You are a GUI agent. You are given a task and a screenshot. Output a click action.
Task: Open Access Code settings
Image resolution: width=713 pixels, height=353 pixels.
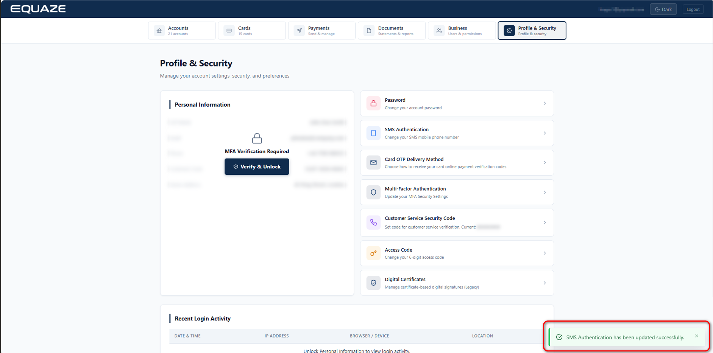click(x=457, y=253)
